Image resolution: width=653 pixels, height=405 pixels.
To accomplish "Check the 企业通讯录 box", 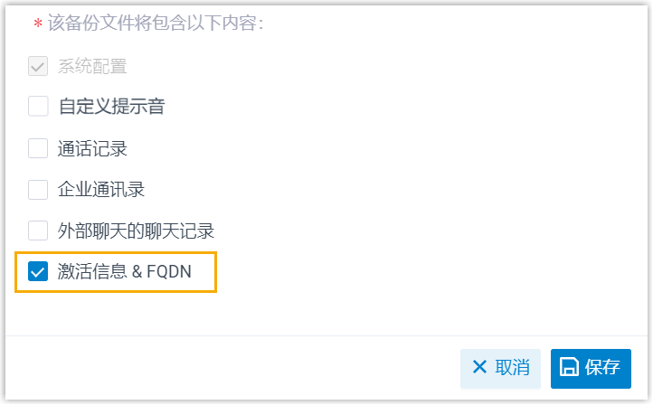I will 38,190.
